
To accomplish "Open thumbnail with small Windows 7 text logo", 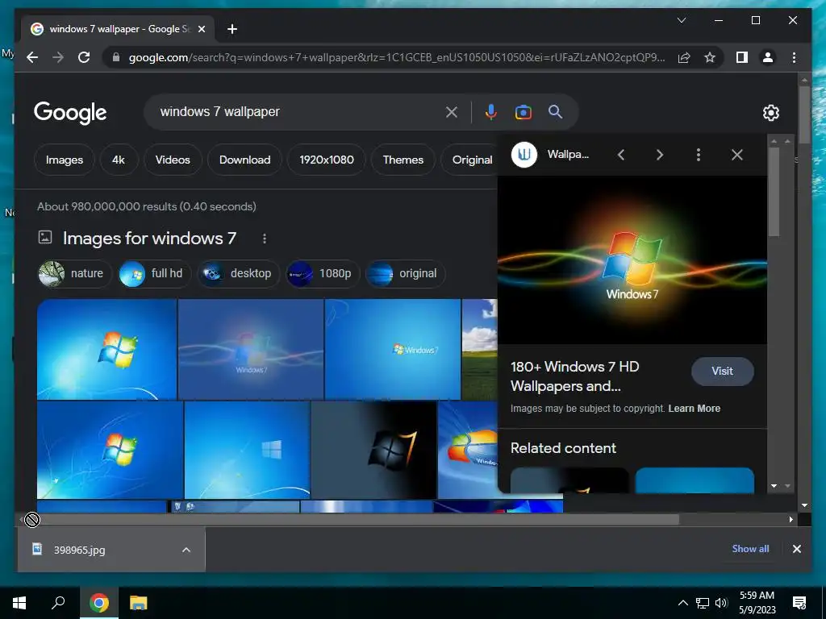I will (393, 349).
